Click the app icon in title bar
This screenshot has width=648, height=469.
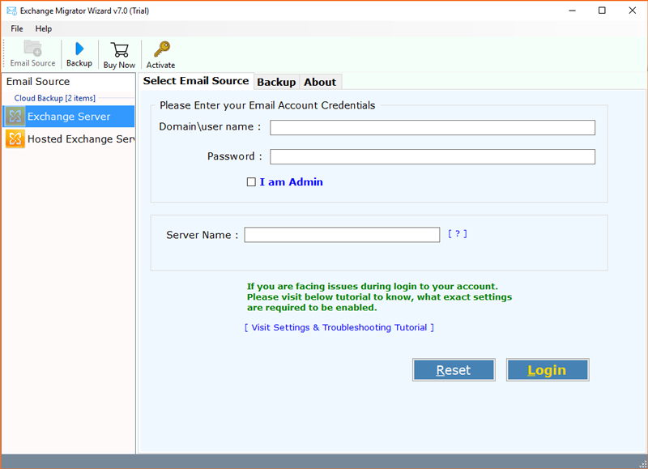11,11
